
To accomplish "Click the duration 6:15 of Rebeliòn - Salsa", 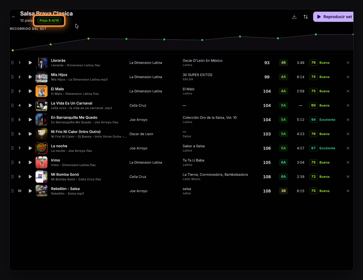I will 301,191.
